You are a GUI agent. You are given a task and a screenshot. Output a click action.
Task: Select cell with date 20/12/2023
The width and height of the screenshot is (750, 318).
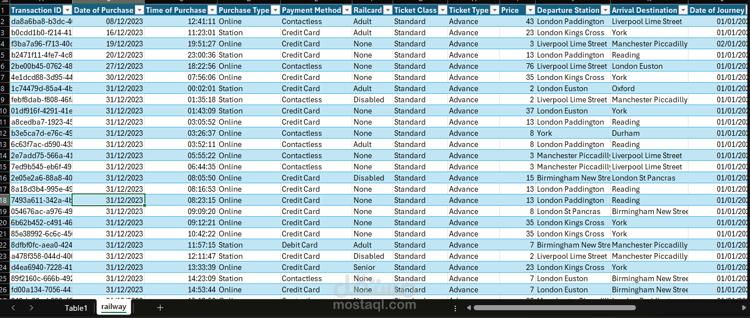pos(109,55)
